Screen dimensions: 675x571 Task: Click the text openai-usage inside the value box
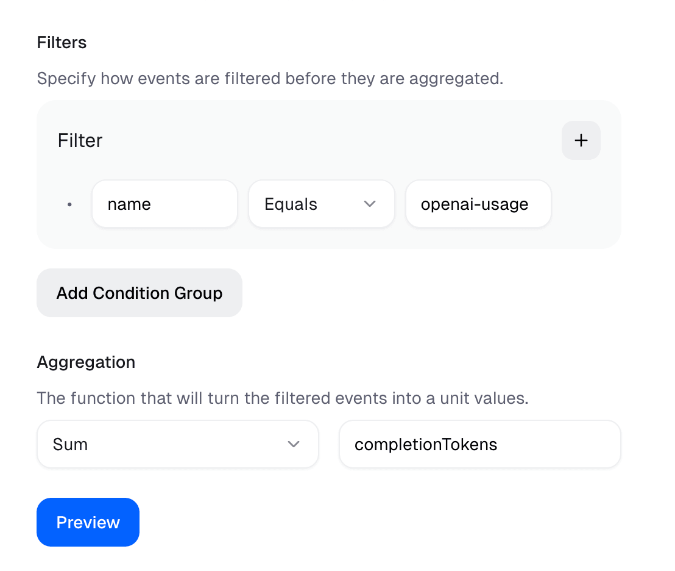(x=474, y=204)
